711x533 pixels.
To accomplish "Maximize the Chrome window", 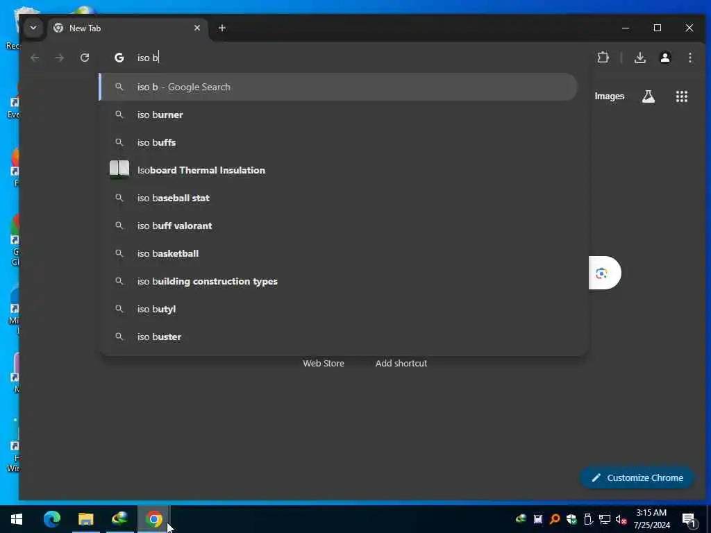I will click(658, 28).
